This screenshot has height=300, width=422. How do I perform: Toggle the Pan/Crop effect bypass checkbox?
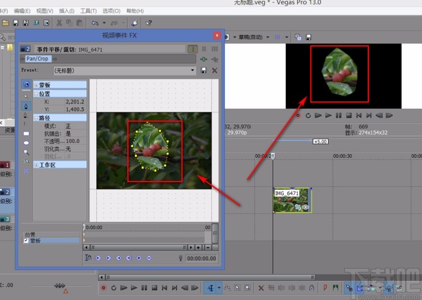pos(22,59)
